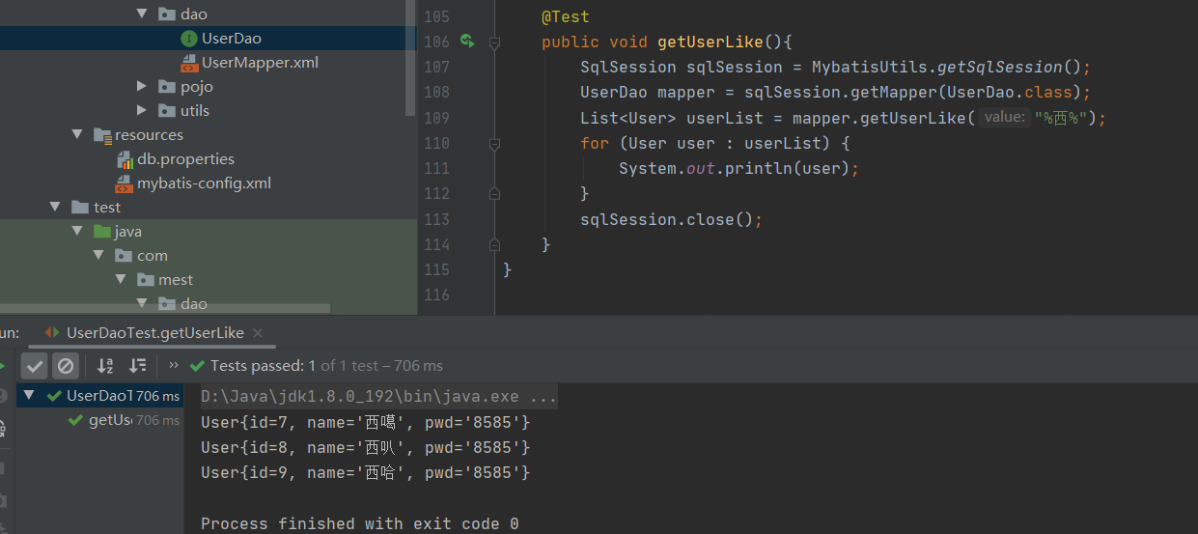Click the value: parameter hint

click(x=1004, y=118)
